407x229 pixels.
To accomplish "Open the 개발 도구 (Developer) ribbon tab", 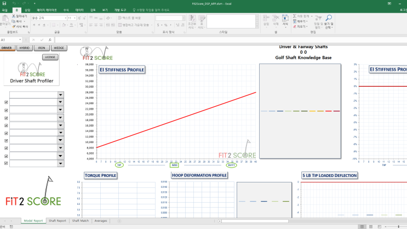I will pyautogui.click(x=120, y=10).
